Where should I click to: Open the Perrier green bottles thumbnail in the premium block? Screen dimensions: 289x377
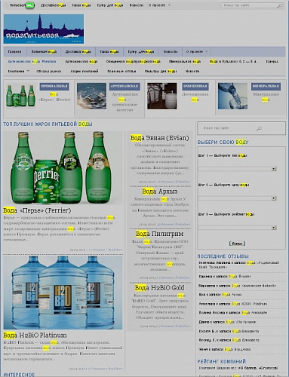pos(20,96)
